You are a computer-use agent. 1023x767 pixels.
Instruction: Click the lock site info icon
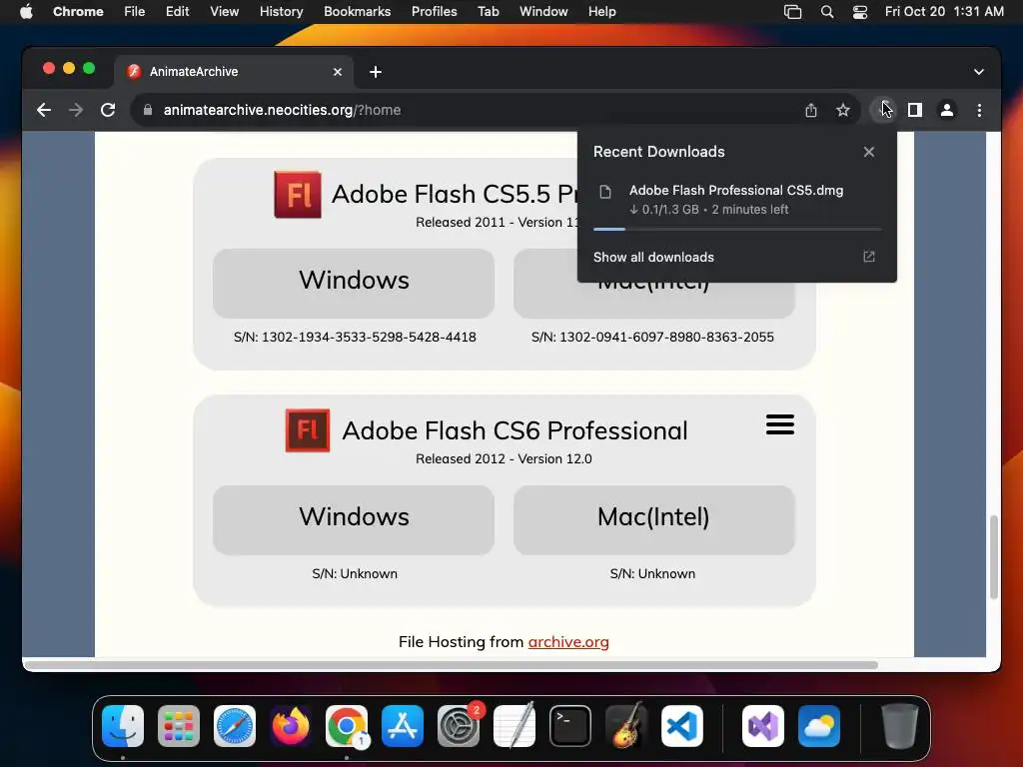pyautogui.click(x=148, y=110)
